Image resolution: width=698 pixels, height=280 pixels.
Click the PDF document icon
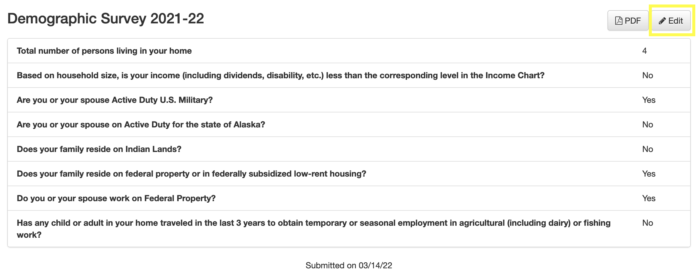point(619,21)
